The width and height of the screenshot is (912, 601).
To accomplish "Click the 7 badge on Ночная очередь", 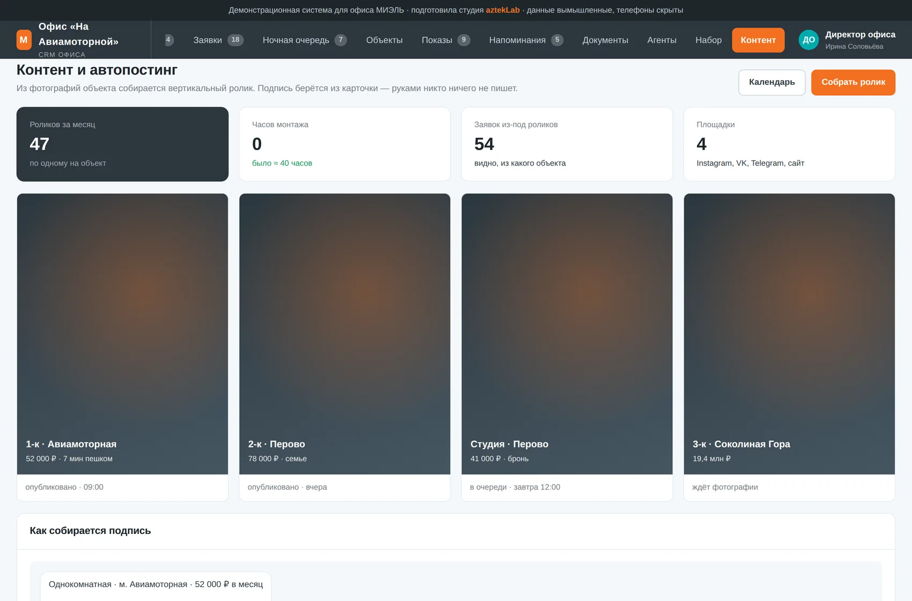I will click(341, 40).
